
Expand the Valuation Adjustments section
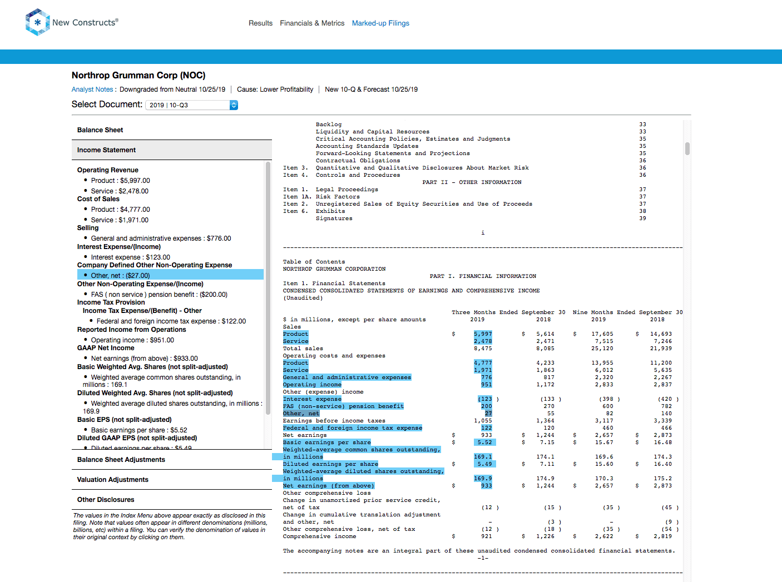[x=172, y=480]
